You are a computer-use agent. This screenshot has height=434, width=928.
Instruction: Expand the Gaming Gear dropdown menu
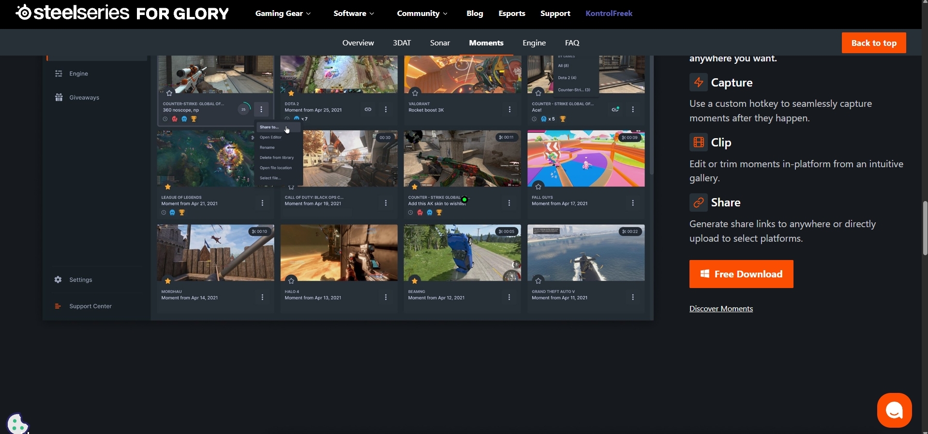tap(283, 14)
